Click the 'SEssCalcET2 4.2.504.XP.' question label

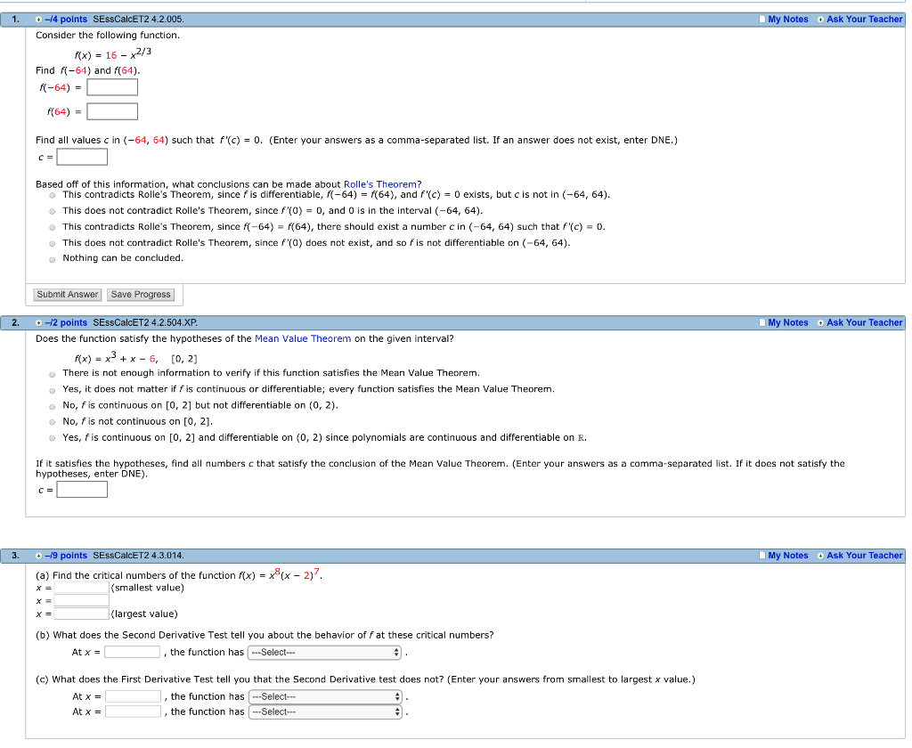[145, 323]
